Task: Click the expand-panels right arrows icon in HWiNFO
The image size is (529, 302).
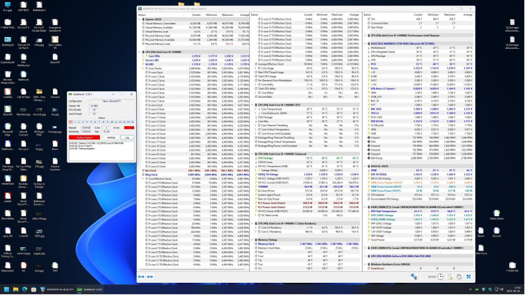Action: click(150, 276)
